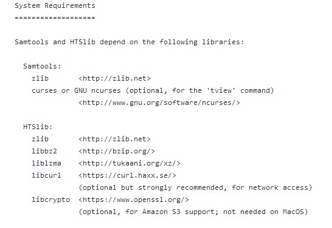Image resolution: width=332 pixels, height=228 pixels.
Task: Open the HTSlib zlib.net URL
Action: (x=114, y=139)
